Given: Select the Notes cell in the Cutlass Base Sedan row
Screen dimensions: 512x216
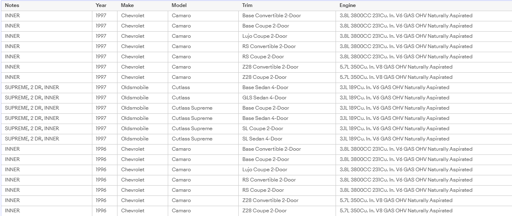Looking at the screenshot, I should [x=47, y=87].
